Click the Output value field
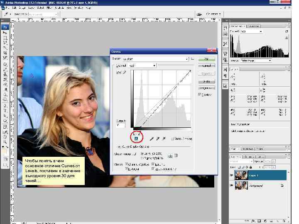299x224 pixels. click(121, 125)
